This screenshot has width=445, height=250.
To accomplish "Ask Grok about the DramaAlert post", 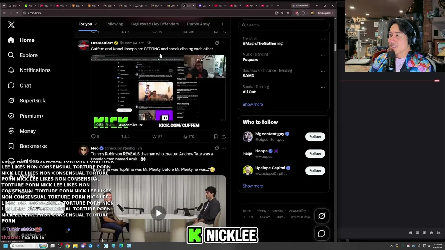I will (217, 43).
